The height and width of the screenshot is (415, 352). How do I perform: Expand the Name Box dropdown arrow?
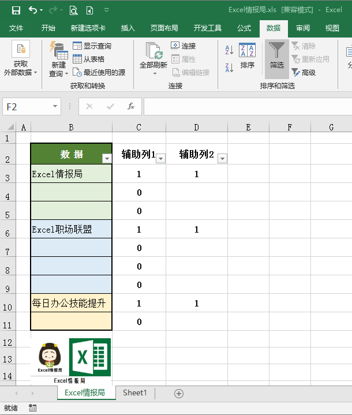click(x=55, y=106)
